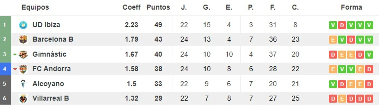This screenshot has height=108, width=379.
Task: Click Gimnàstic's green V form badge
Action: pos(369,55)
